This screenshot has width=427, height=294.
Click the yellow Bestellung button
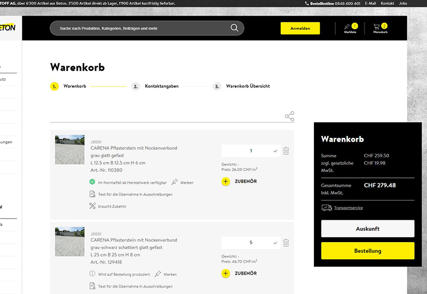coord(368,251)
